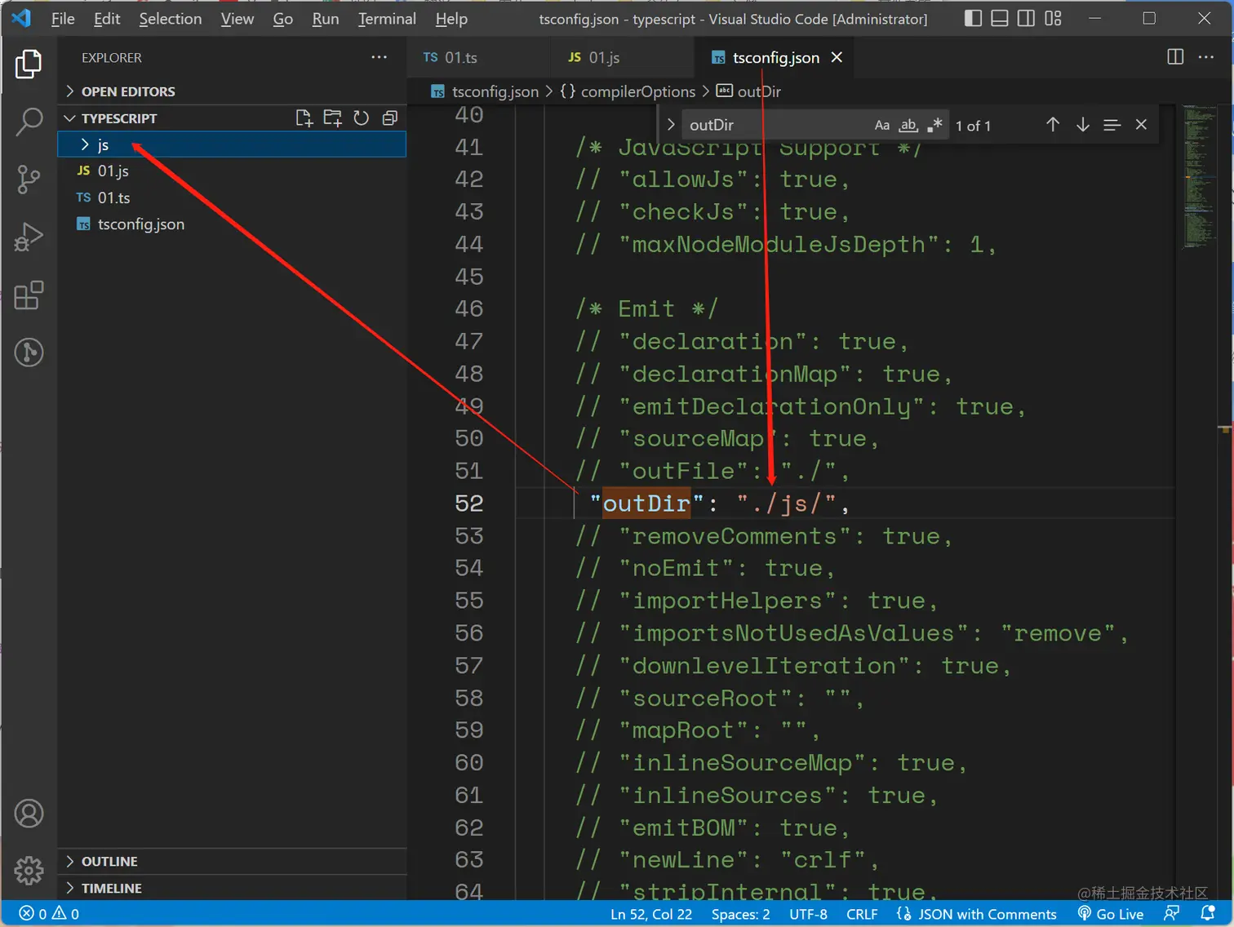Open editor more actions menu

pyautogui.click(x=1206, y=57)
